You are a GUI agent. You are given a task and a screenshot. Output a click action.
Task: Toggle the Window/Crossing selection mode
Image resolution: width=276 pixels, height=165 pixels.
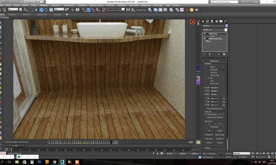(35, 10)
